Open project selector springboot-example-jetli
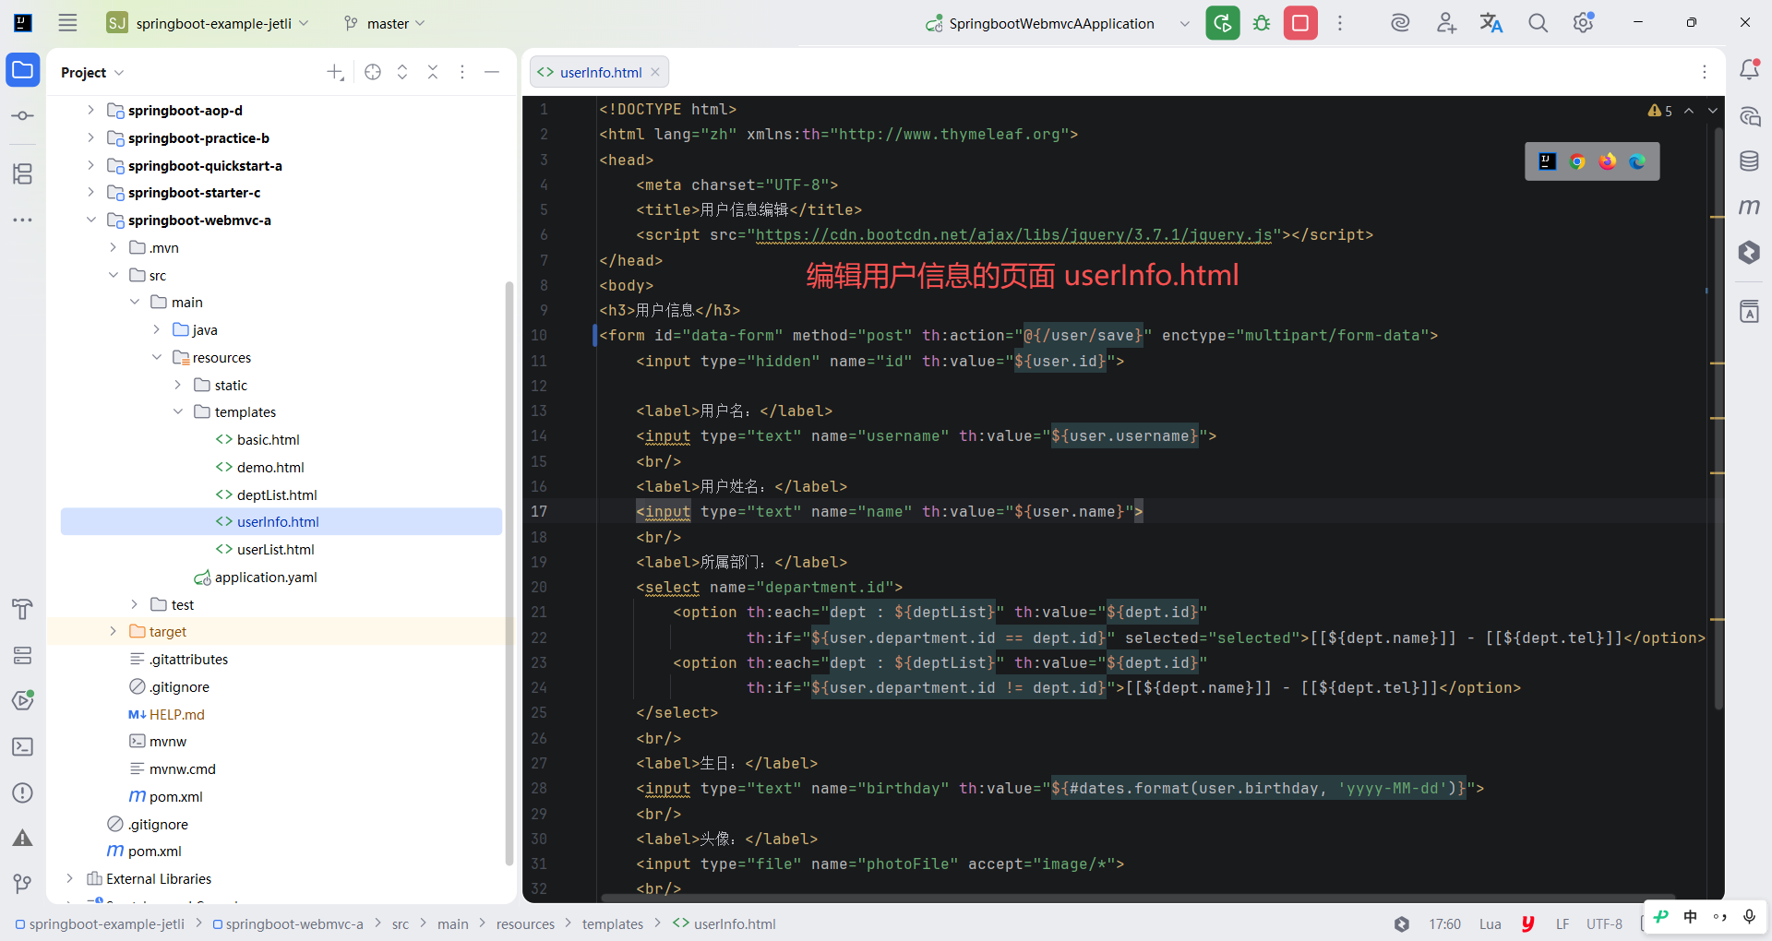1772x941 pixels. 208,23
